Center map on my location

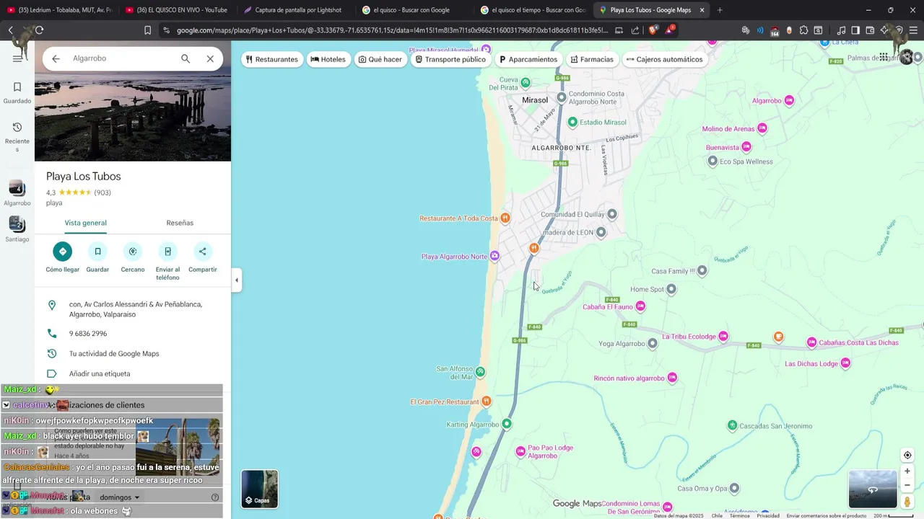[x=907, y=455]
